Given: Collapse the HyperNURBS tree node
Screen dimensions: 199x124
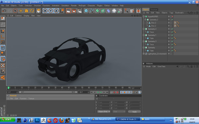Looking at the screenshot, I should pos(144,17).
